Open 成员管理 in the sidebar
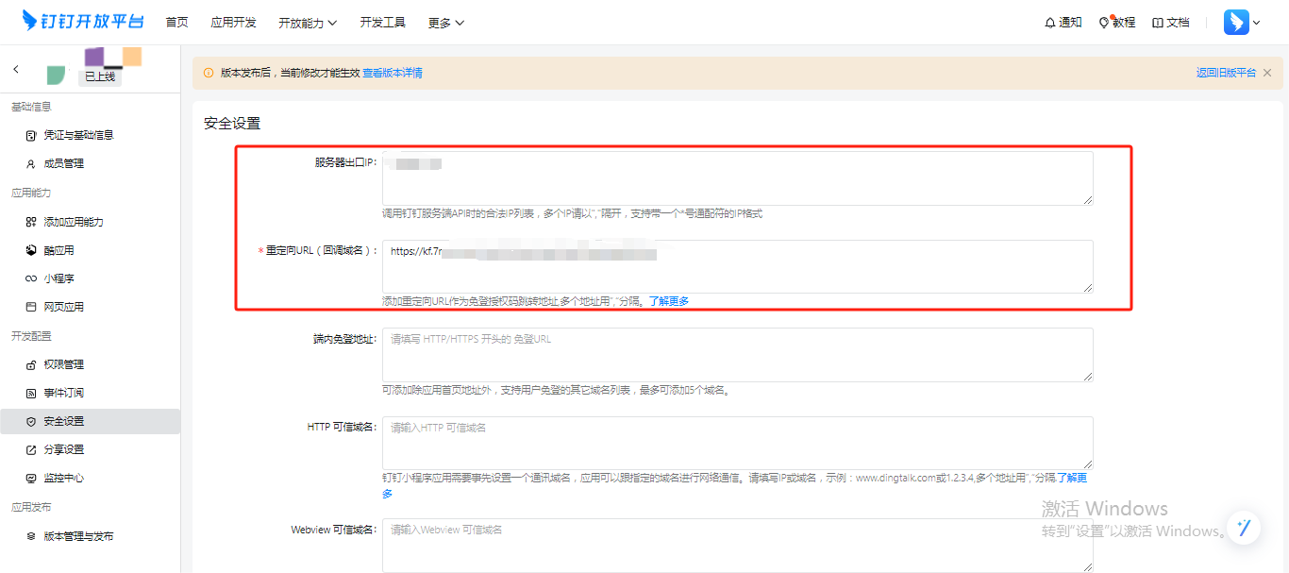 point(63,163)
